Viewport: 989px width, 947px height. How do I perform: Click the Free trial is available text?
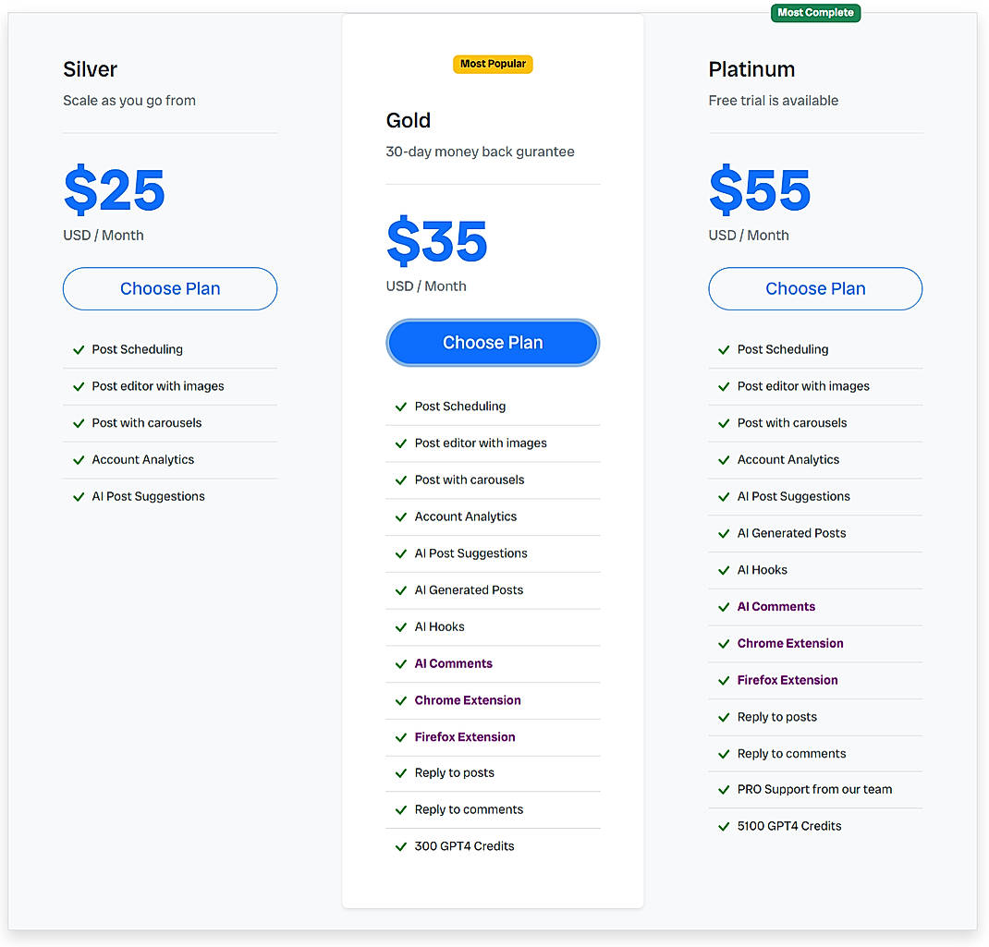(773, 100)
